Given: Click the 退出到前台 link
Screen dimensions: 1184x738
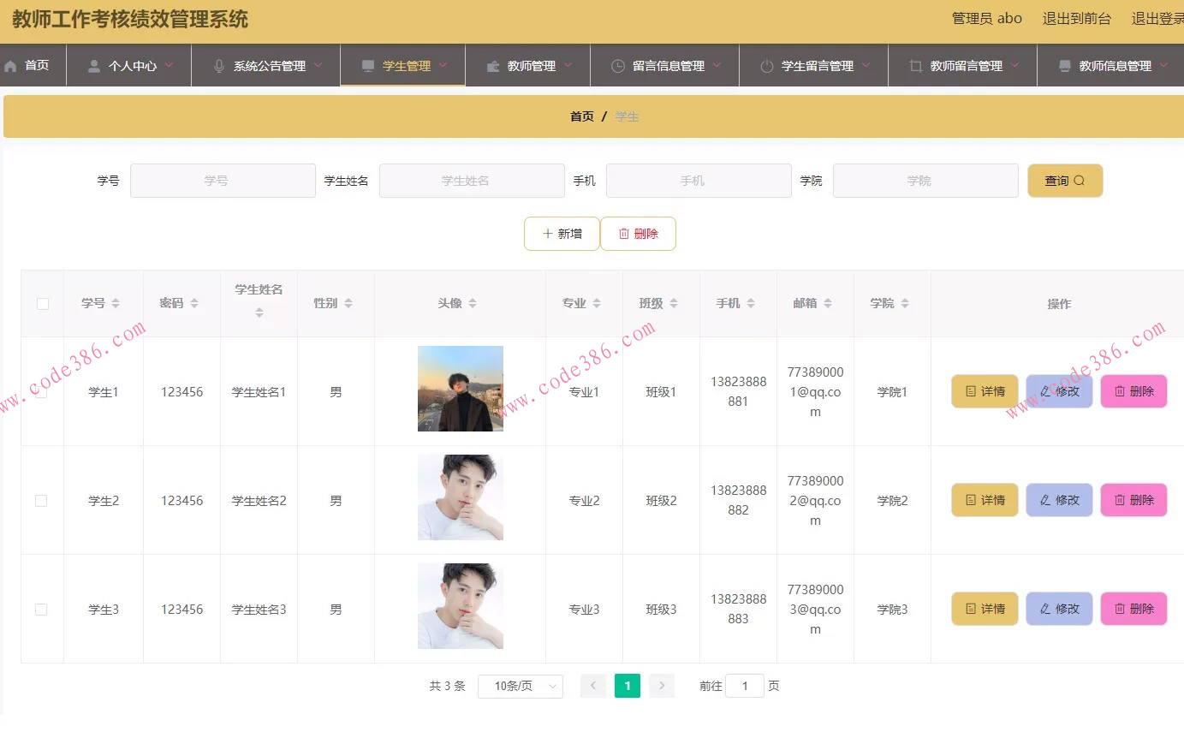Looking at the screenshot, I should pyautogui.click(x=1076, y=19).
